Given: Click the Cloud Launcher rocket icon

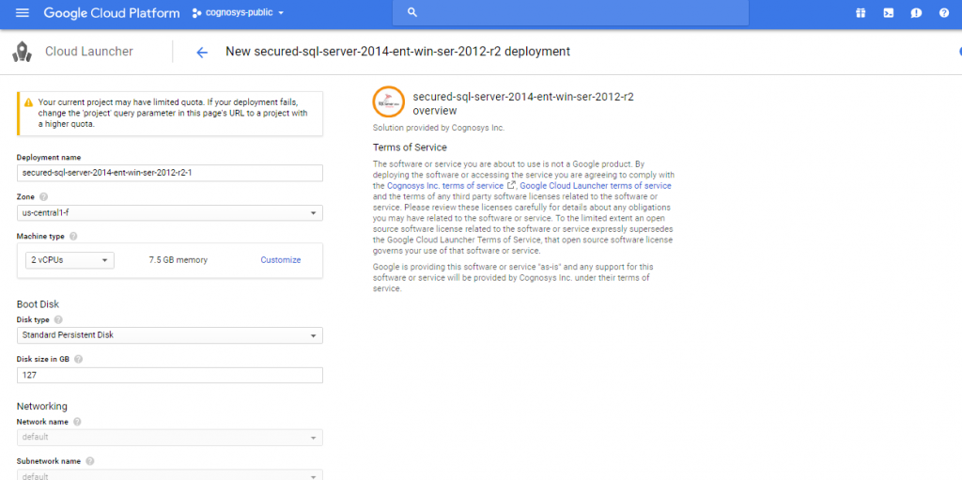Looking at the screenshot, I should [x=23, y=52].
